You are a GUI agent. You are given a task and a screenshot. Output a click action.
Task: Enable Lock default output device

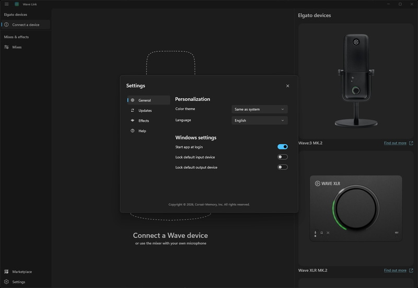point(283,167)
